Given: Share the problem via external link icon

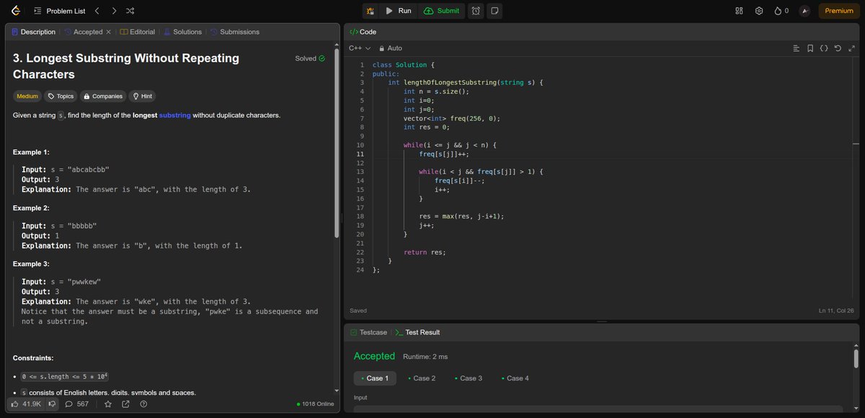Looking at the screenshot, I should pyautogui.click(x=125, y=404).
